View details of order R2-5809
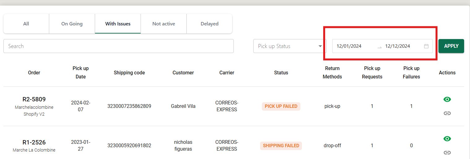This screenshot has width=470, height=159. (x=447, y=99)
